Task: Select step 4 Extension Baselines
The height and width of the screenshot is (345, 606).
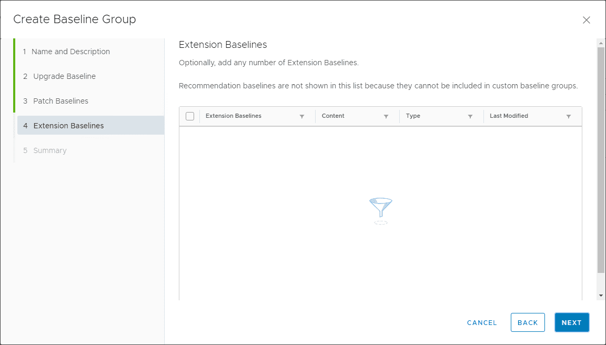Action: tap(68, 126)
